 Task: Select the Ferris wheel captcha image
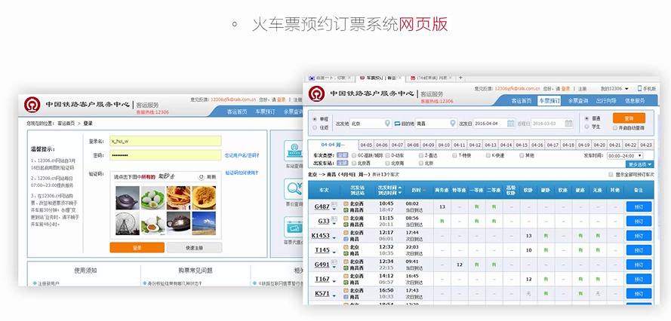127,223
